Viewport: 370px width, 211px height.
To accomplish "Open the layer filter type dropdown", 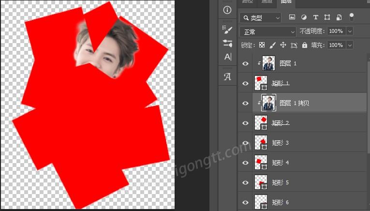I will coord(261,18).
